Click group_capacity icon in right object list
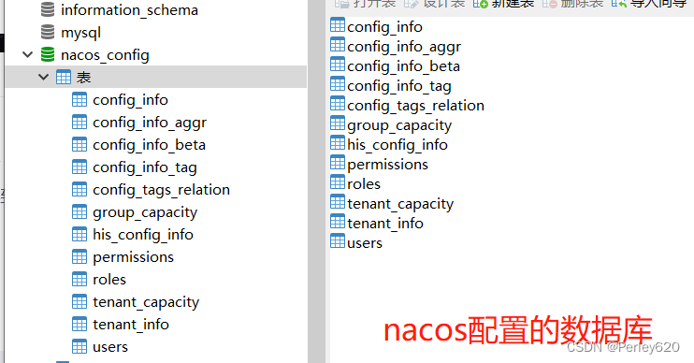The height and width of the screenshot is (363, 694). tap(338, 123)
